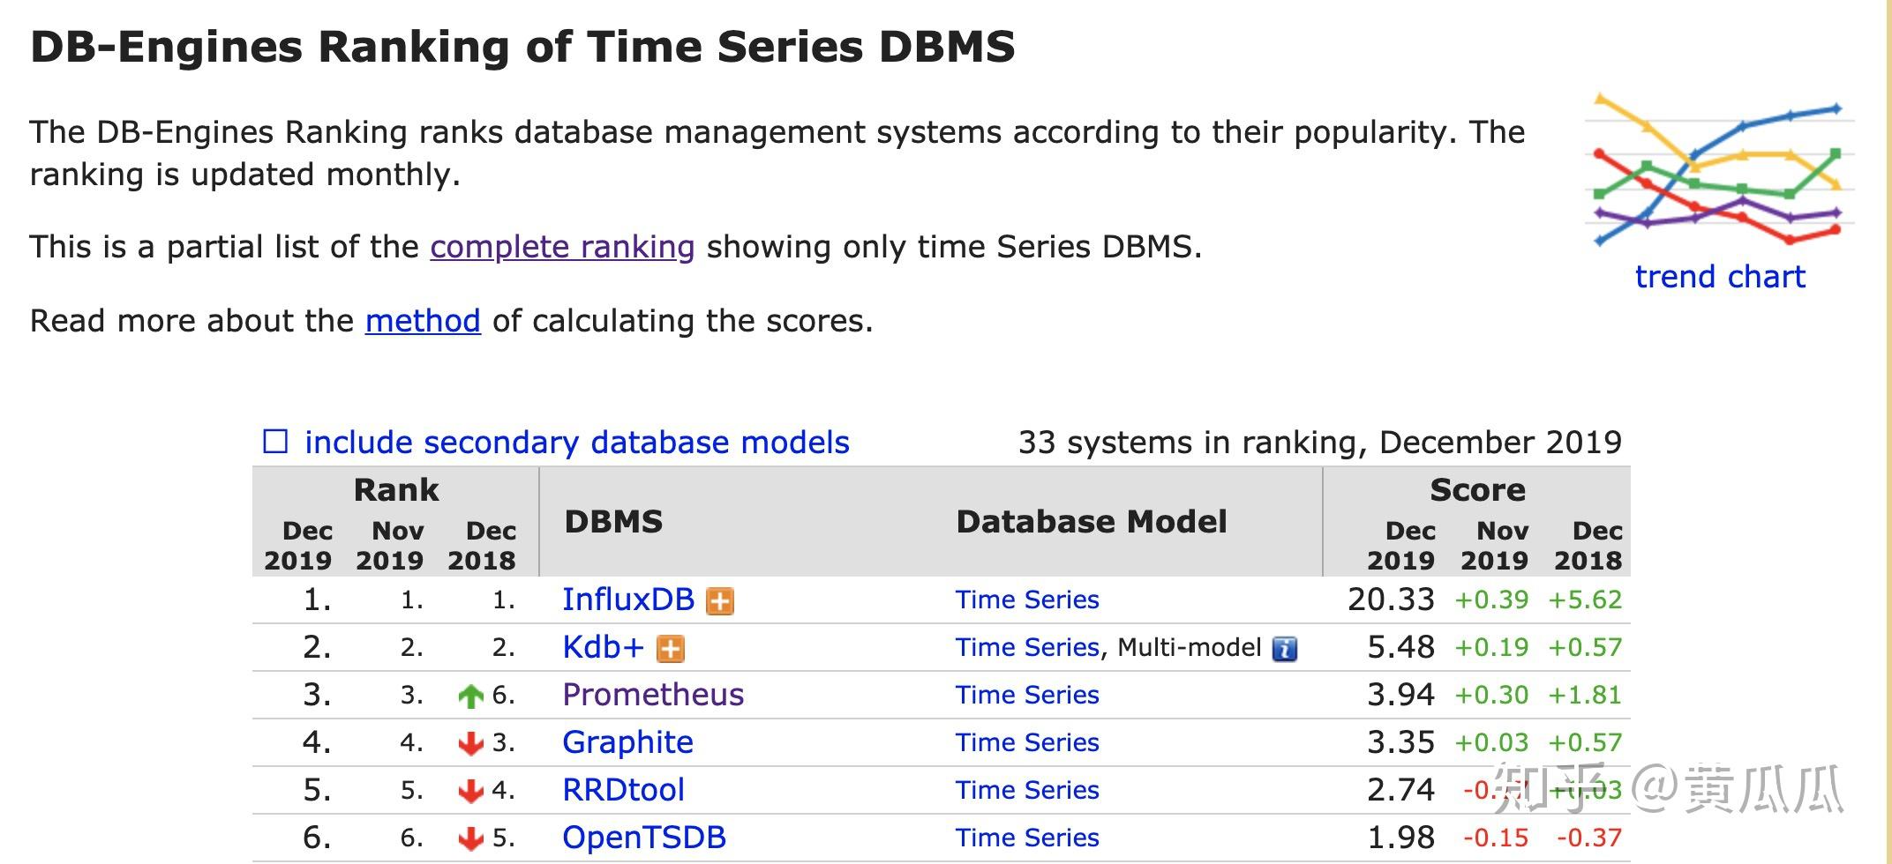Click the red down arrow in Graphite row
Screen dimensions: 1892x864
coord(471,744)
